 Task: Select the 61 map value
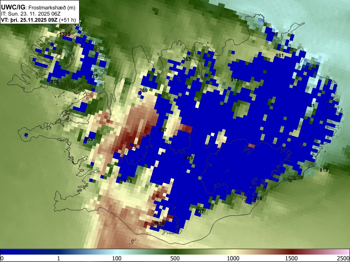coord(312,105)
